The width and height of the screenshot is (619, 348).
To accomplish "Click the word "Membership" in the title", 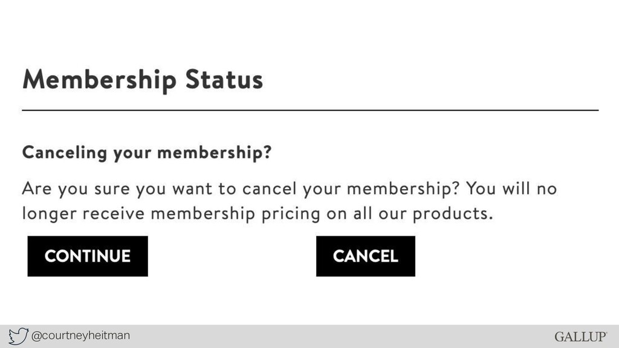I will click(100, 80).
